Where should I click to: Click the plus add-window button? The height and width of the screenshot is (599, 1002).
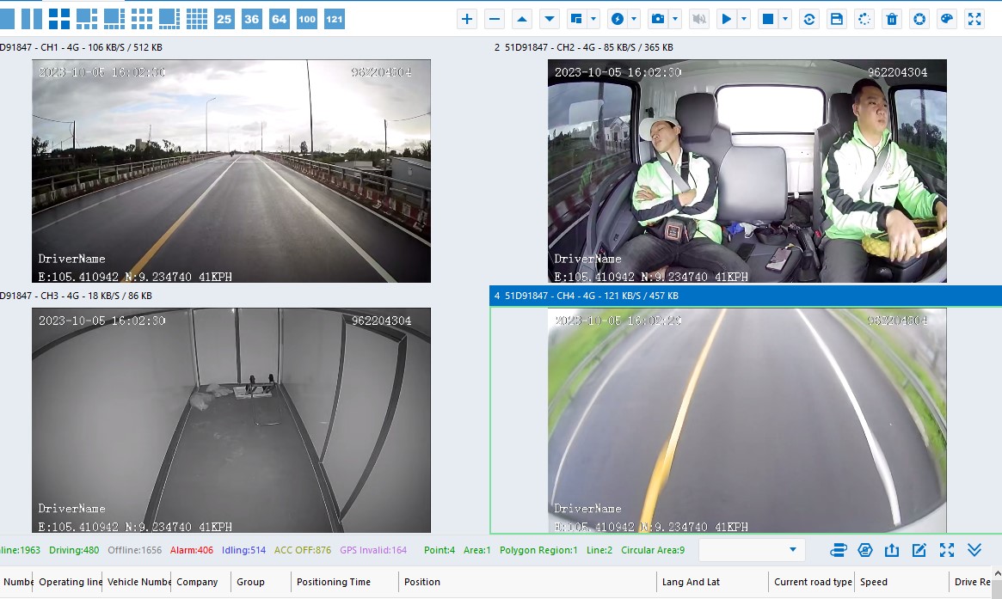(467, 19)
